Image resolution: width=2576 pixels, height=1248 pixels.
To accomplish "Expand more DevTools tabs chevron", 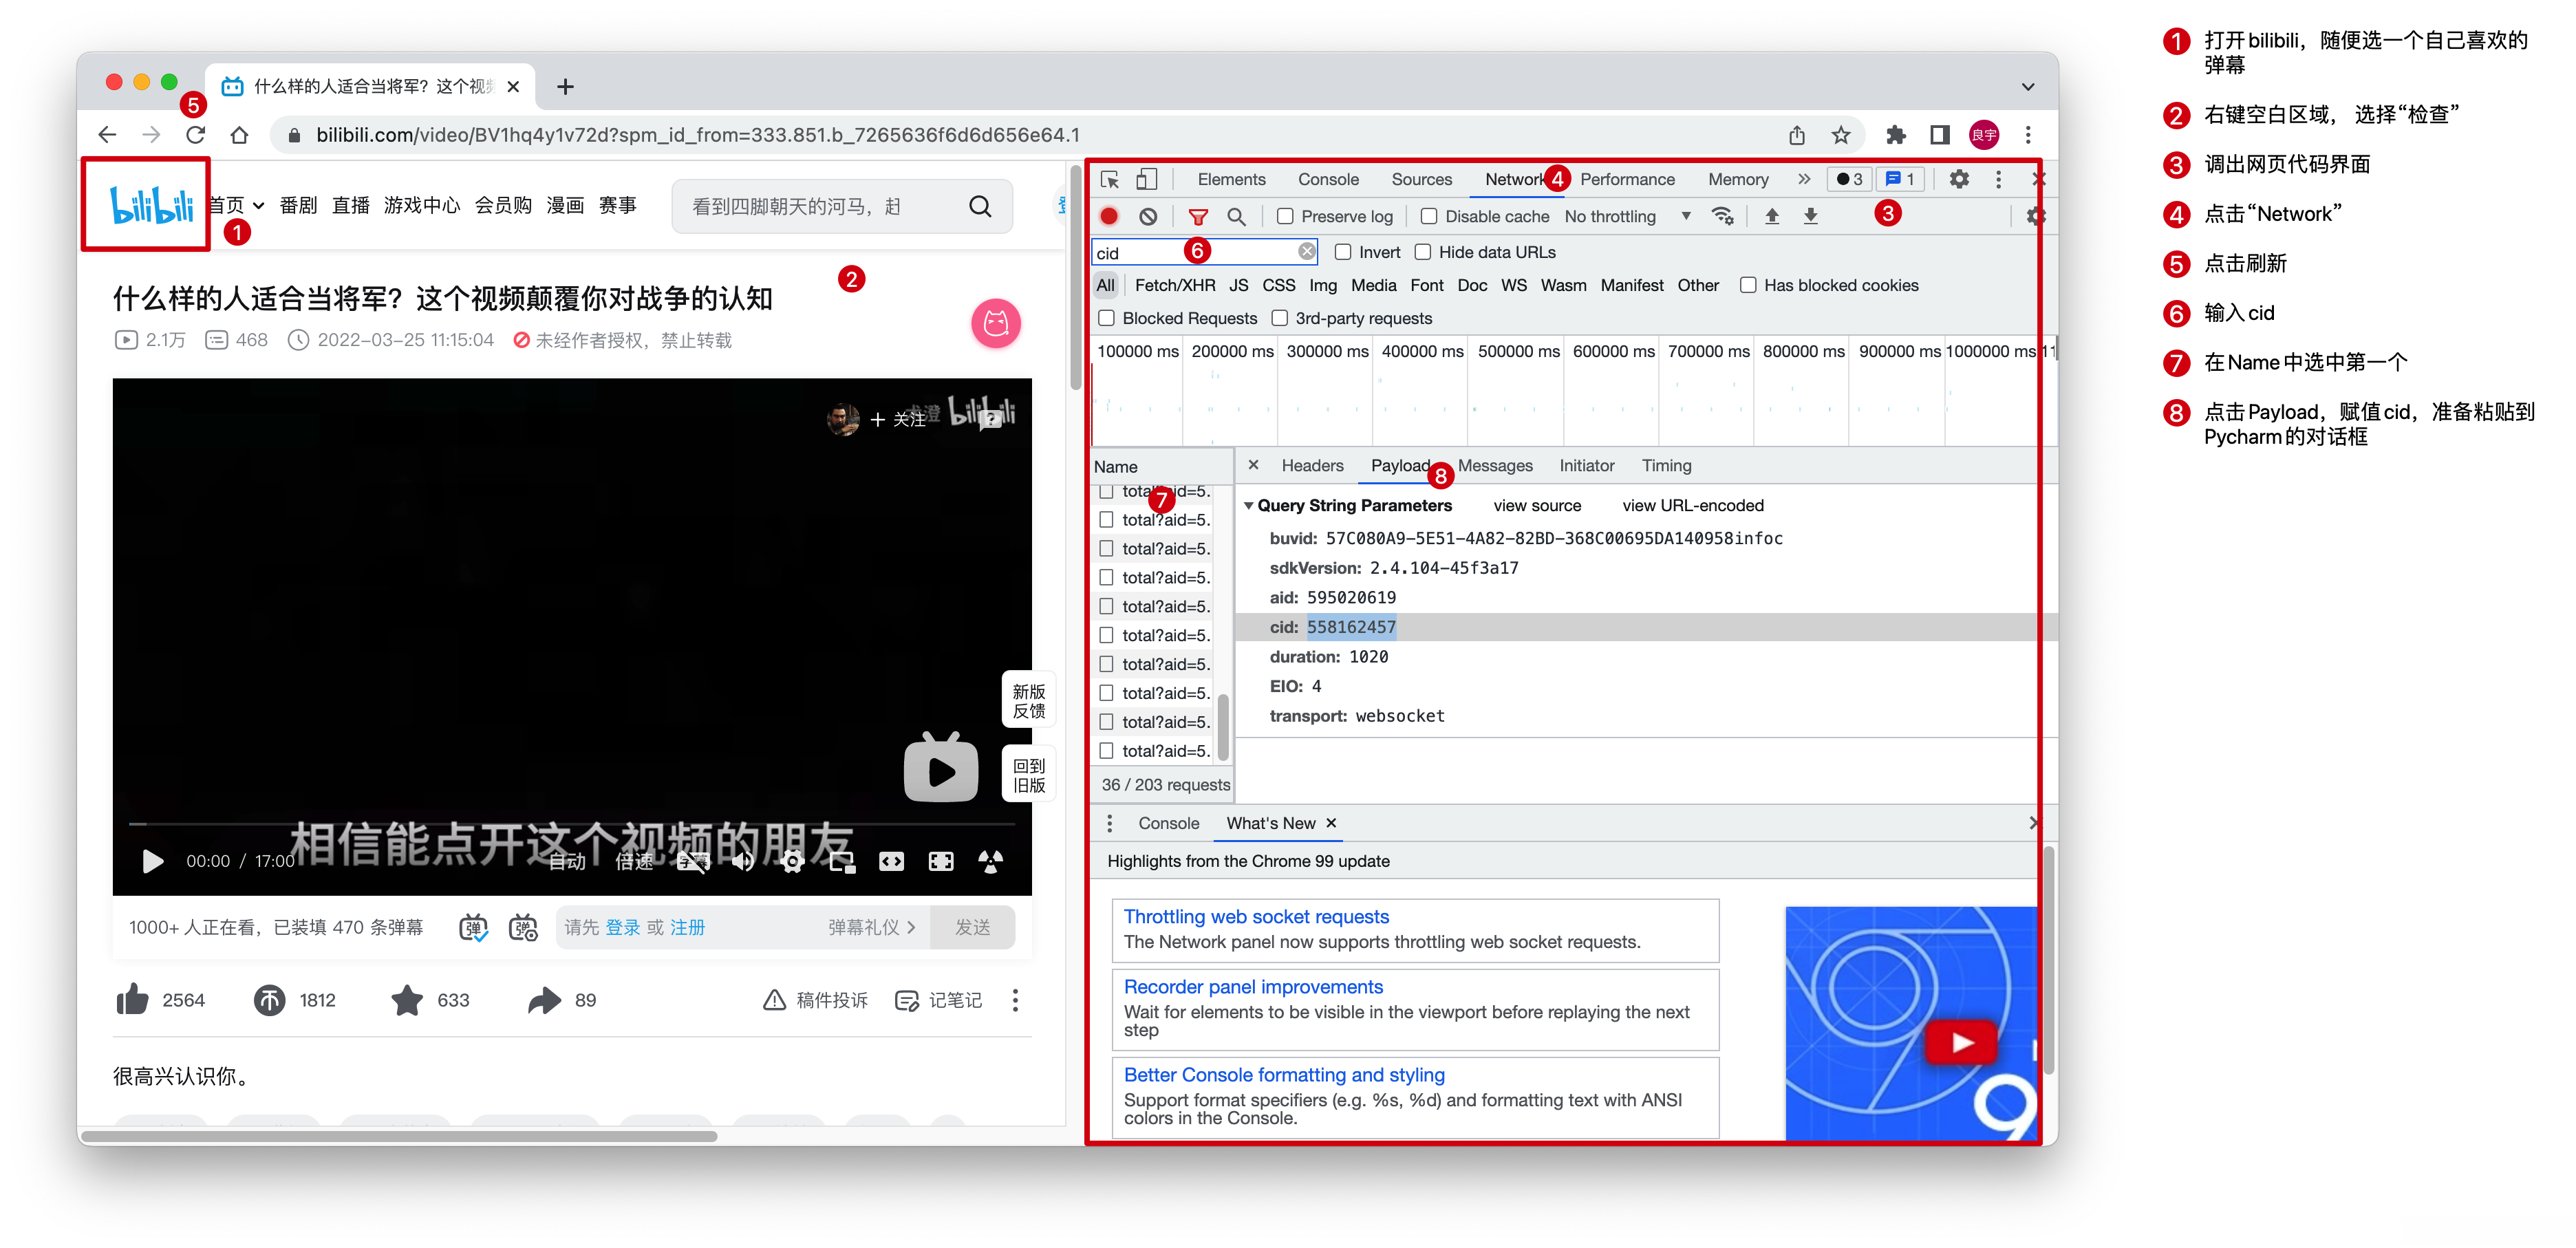I will [x=1803, y=180].
